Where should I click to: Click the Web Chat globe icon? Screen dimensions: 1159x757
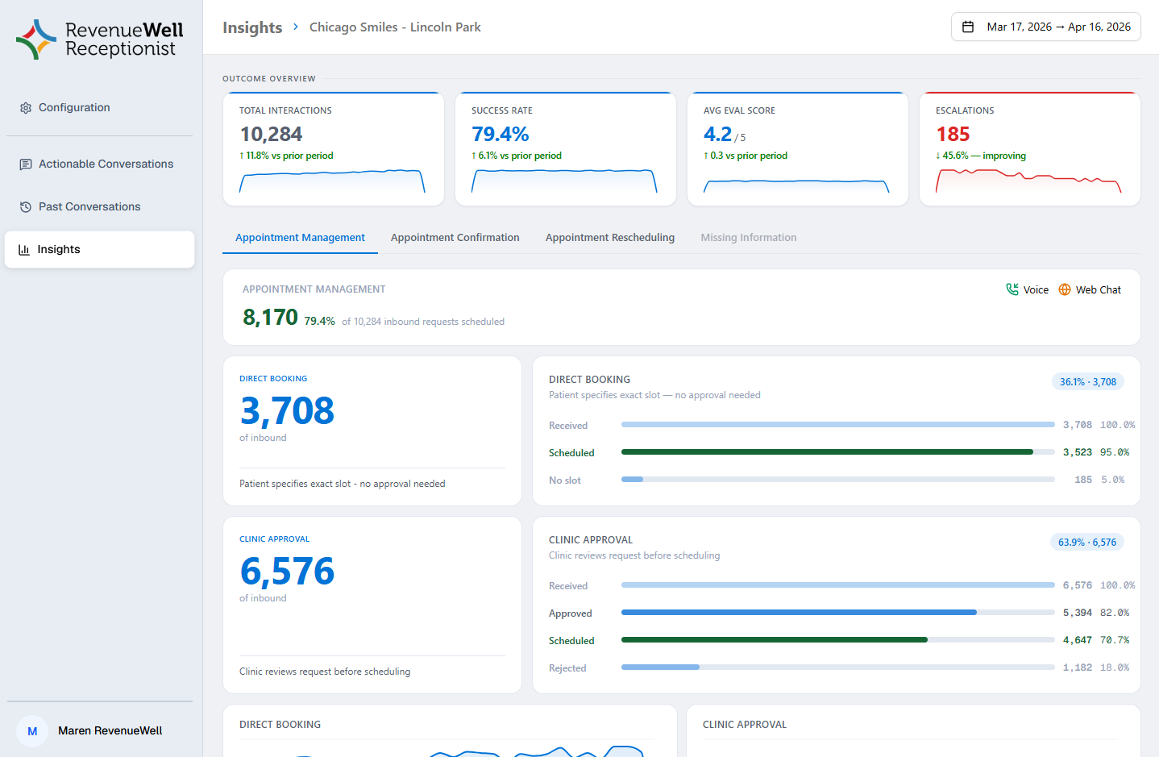pyautogui.click(x=1065, y=289)
